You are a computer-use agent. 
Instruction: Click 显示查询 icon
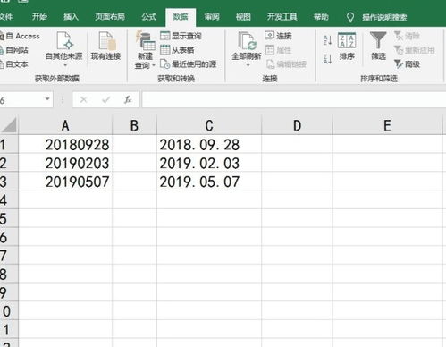pos(164,36)
